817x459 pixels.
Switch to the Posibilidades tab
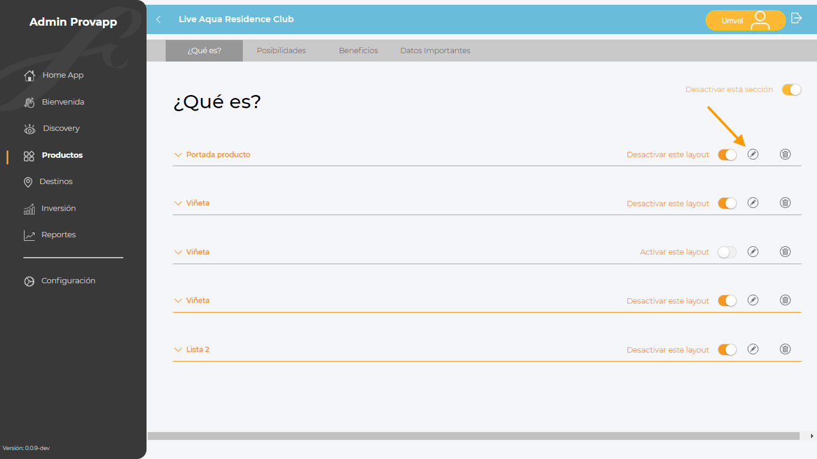(281, 51)
